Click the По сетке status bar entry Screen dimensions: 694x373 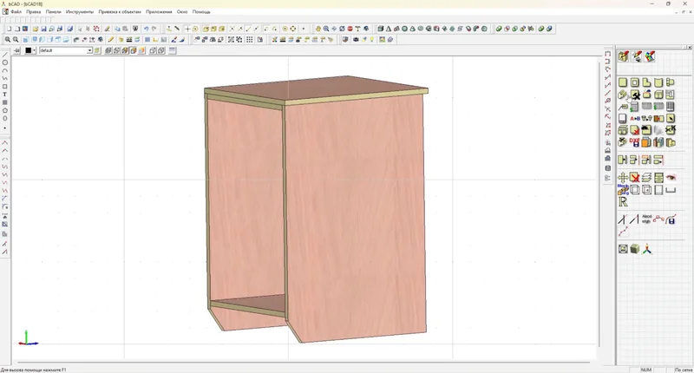click(684, 370)
